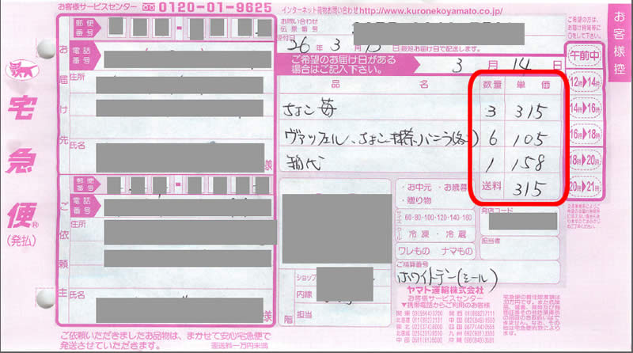Click the 品名 column header

tap(380, 85)
